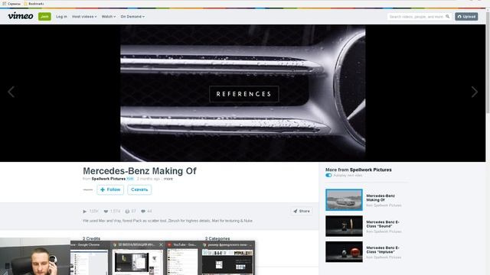Screen dimensions: 490x275
Task: Open the Bookmarks folder in bookmarks bar
Action: [34, 4]
